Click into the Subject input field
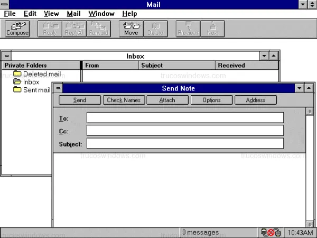The width and height of the screenshot is (317, 238). click(185, 143)
